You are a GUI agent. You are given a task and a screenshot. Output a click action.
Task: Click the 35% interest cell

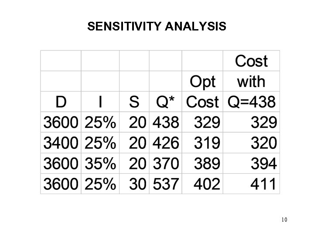[x=100, y=164]
